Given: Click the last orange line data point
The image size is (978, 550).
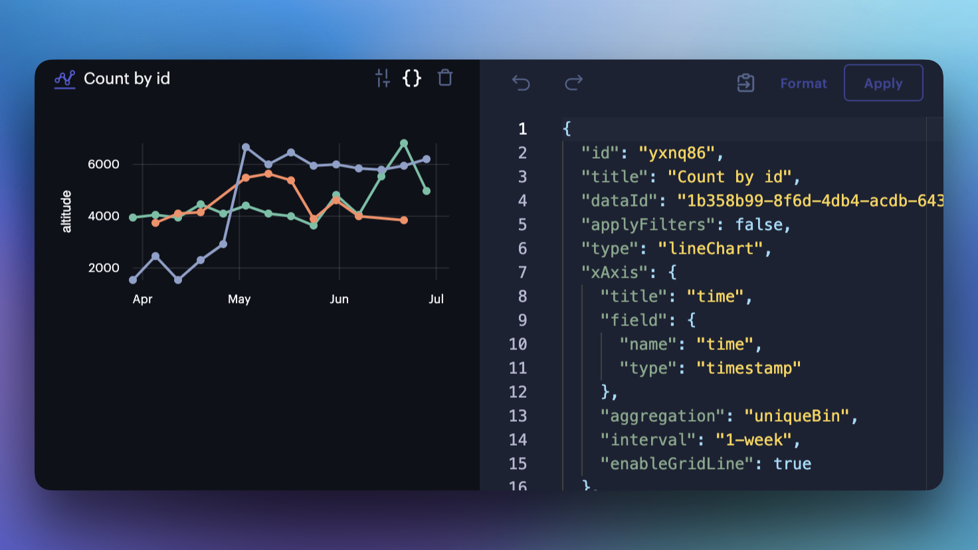Looking at the screenshot, I should [x=404, y=220].
